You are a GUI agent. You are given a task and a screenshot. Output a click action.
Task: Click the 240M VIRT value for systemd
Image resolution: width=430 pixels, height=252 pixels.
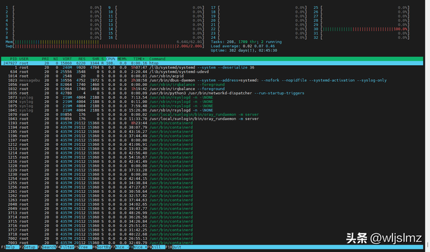click(x=67, y=67)
